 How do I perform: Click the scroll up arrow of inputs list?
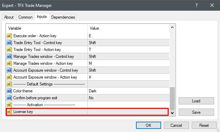click(x=172, y=27)
